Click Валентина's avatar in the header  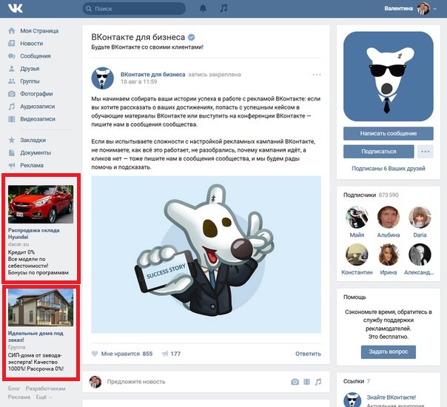[423, 9]
